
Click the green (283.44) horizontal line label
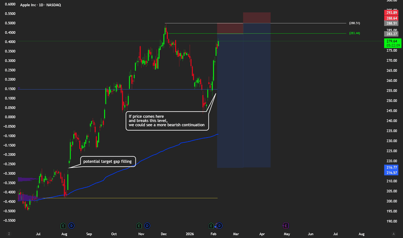click(x=355, y=33)
